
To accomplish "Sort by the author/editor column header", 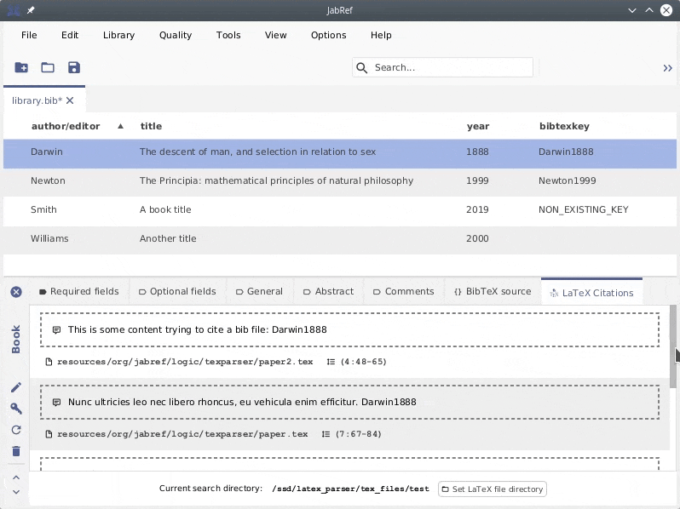I will [x=66, y=126].
